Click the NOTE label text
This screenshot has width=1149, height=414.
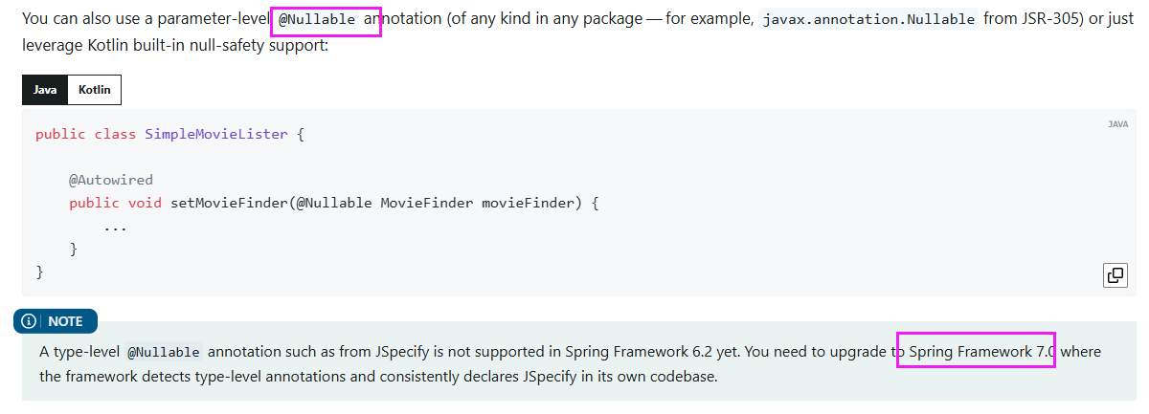click(66, 321)
